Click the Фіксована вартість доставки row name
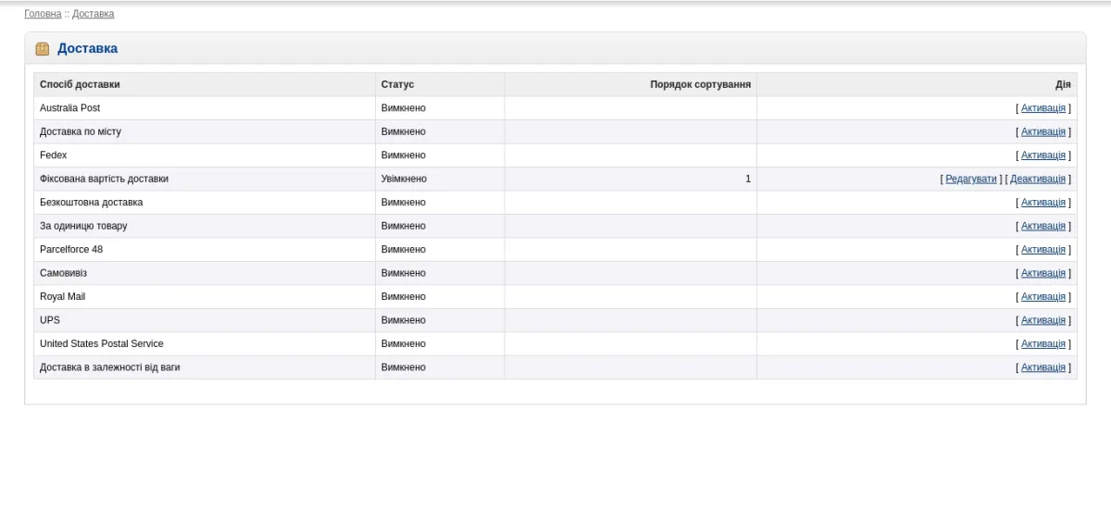This screenshot has height=521, width=1111. (104, 179)
